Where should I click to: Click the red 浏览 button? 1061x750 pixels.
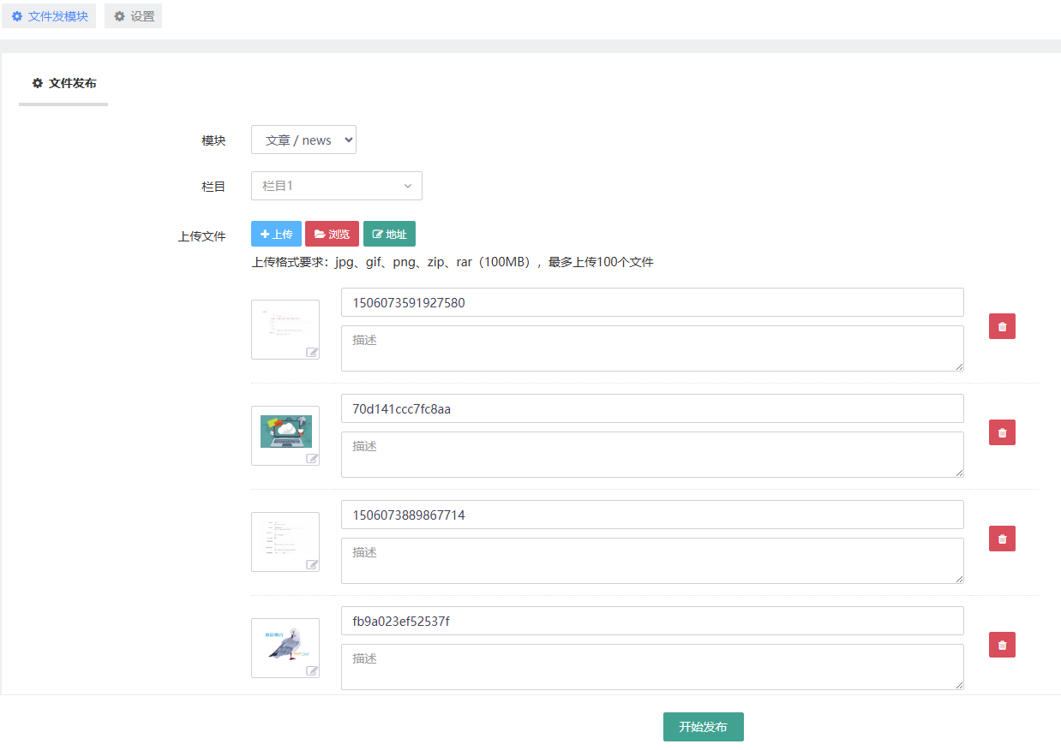coord(332,234)
